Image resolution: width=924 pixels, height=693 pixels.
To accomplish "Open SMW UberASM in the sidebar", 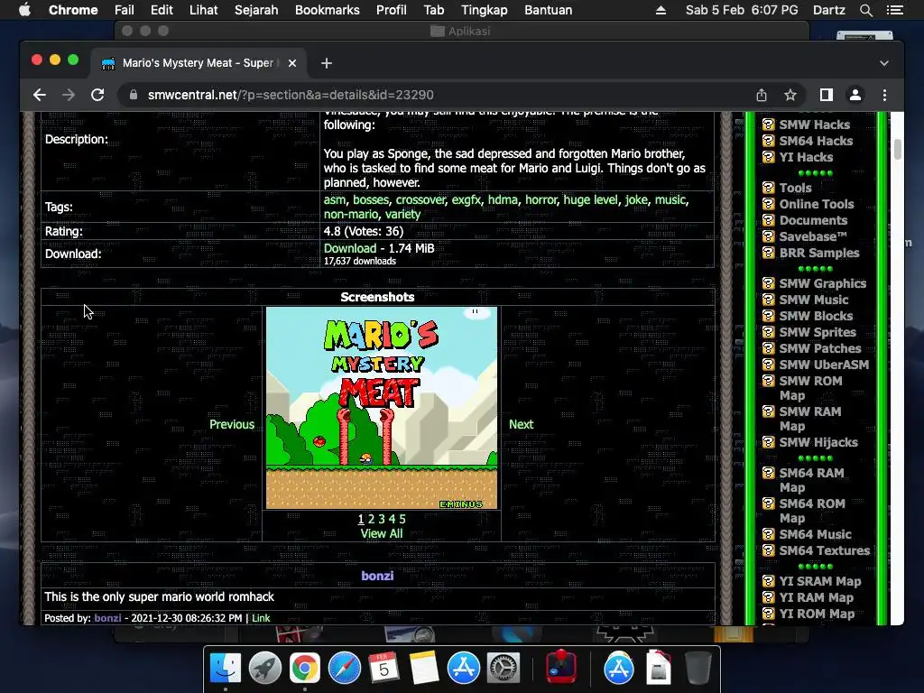I will point(824,365).
